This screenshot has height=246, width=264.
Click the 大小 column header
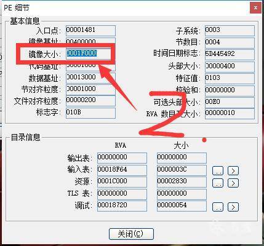(181, 145)
